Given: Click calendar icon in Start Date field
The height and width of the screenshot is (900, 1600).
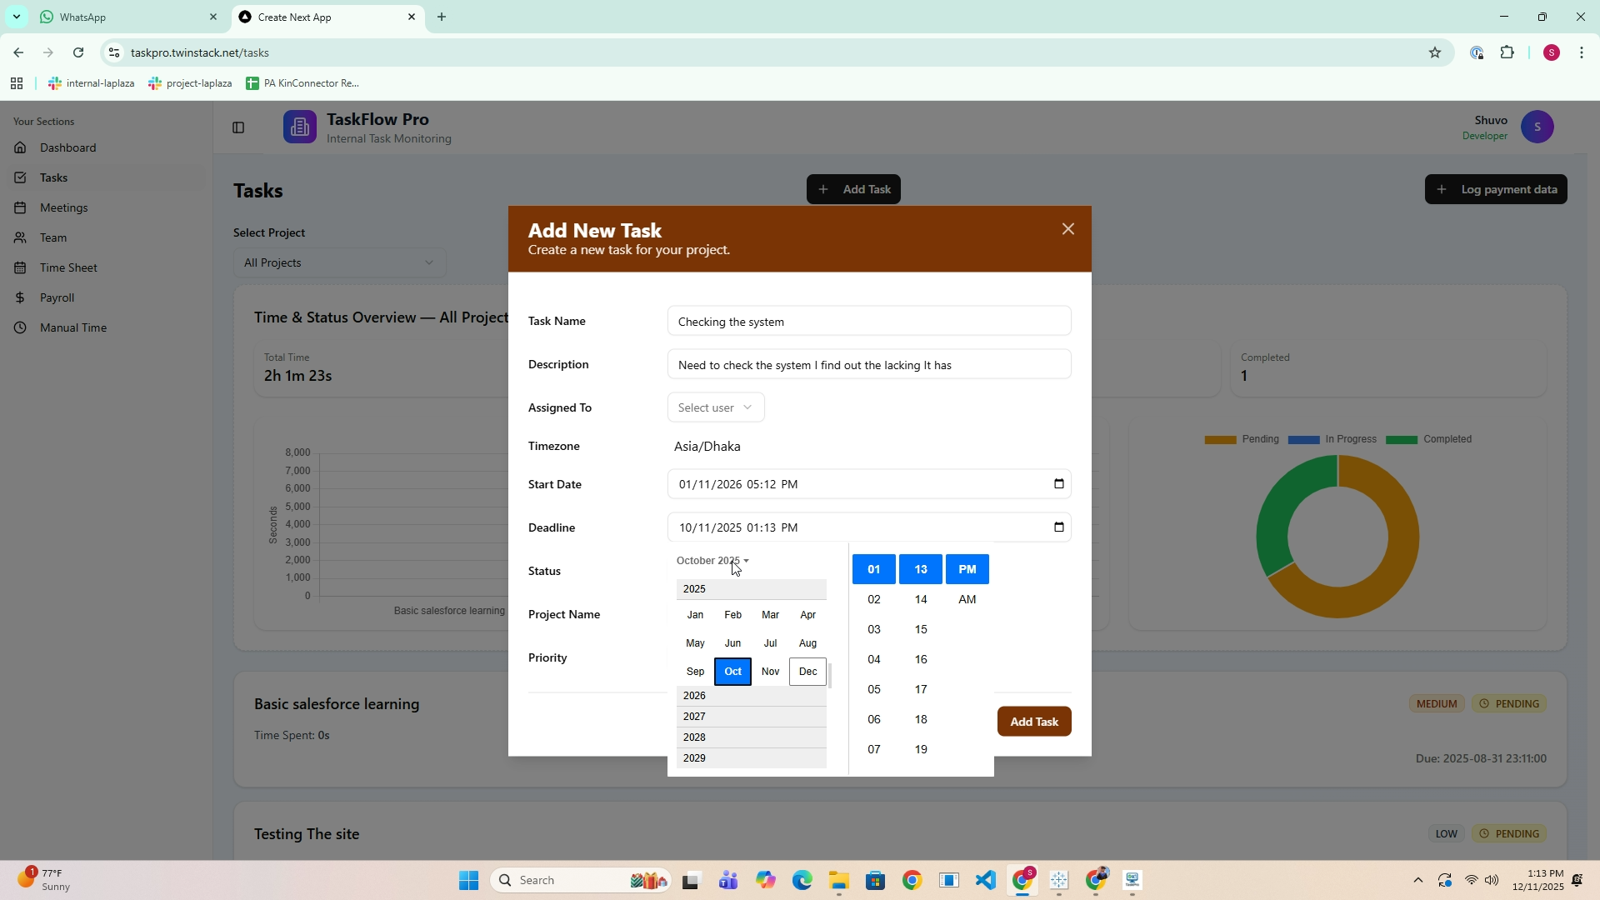Looking at the screenshot, I should pos(1058,483).
